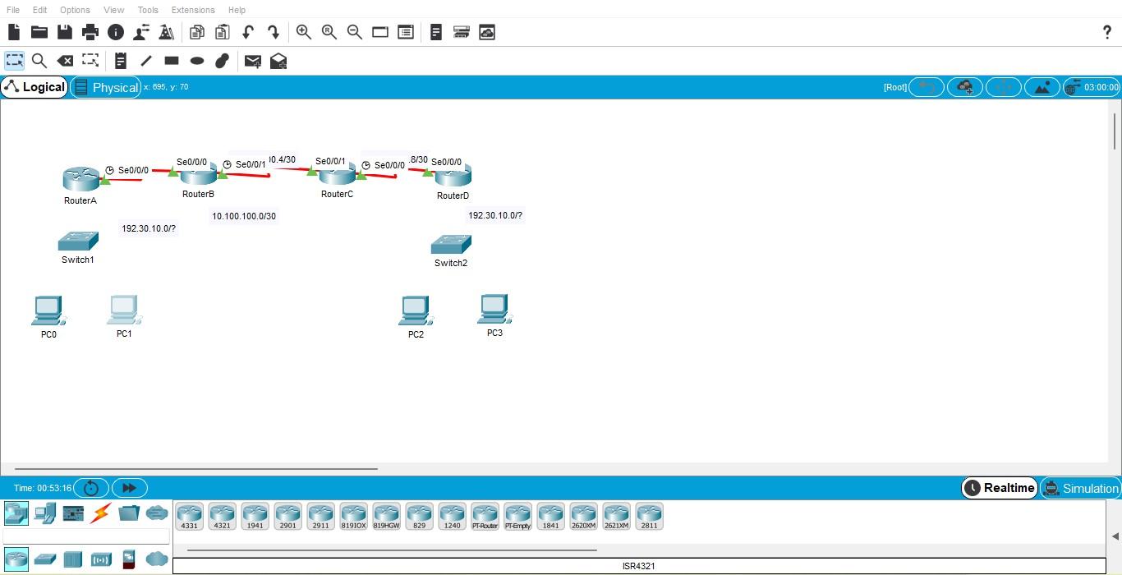Pick the 4331 router model
This screenshot has height=575, width=1122.
coord(189,517)
